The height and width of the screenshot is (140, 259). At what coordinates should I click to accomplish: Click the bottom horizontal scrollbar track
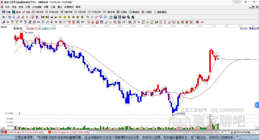[x=158, y=132]
